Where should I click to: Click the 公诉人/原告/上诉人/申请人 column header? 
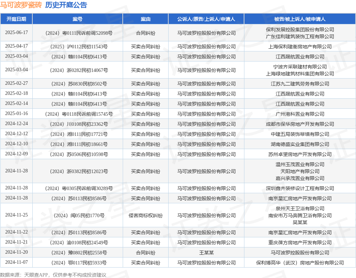[x=206, y=19]
